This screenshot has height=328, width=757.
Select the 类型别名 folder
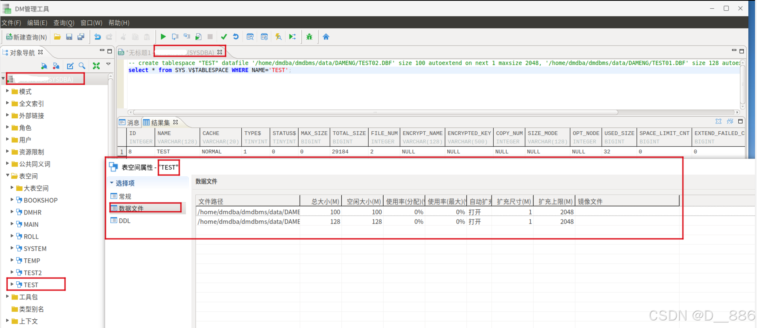coord(28,309)
